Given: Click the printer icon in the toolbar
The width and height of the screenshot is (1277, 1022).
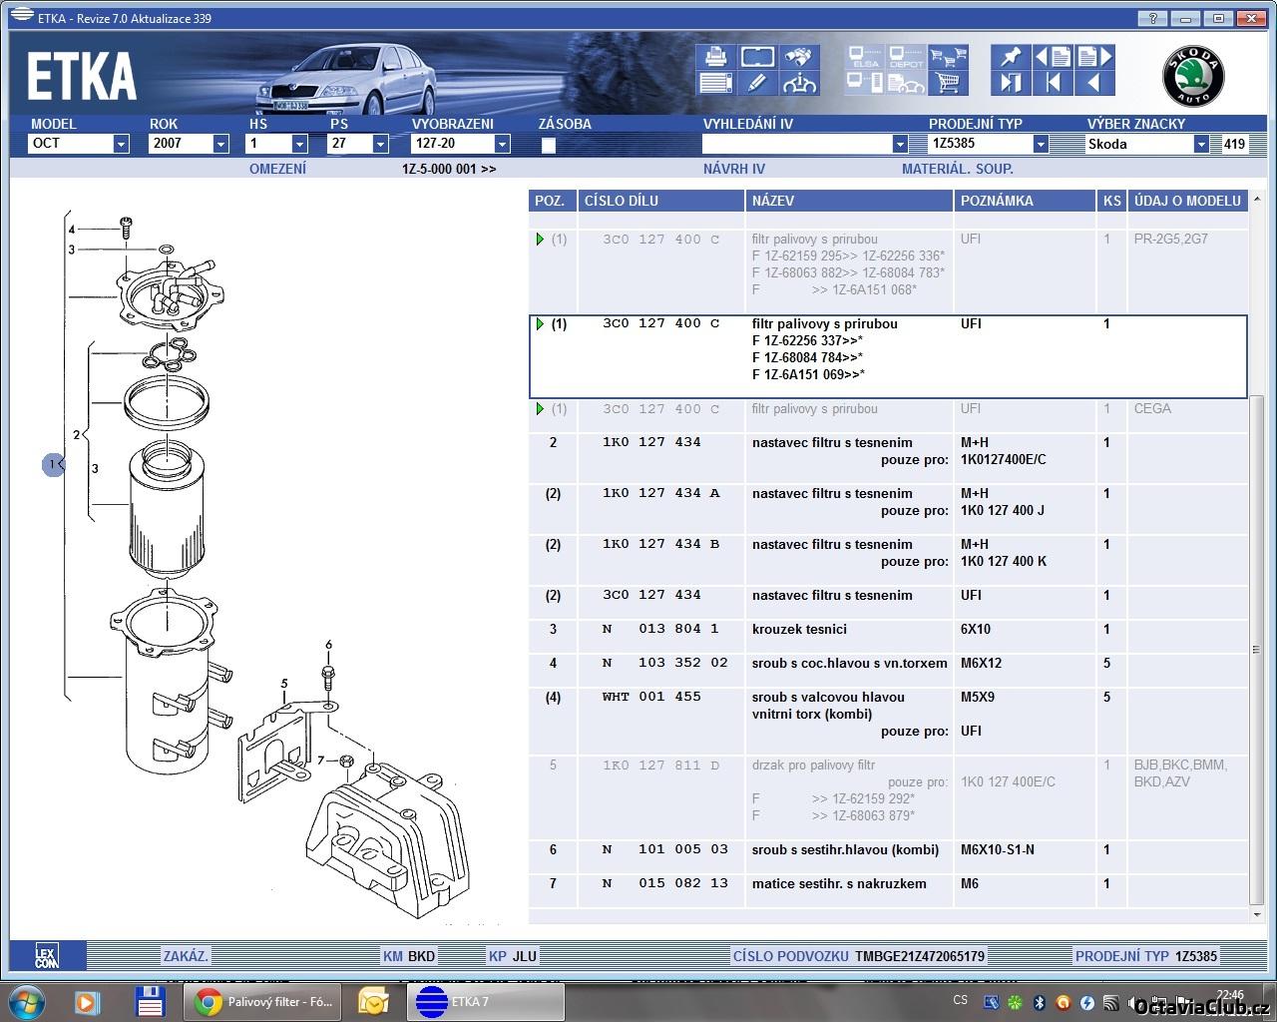Looking at the screenshot, I should 715,57.
